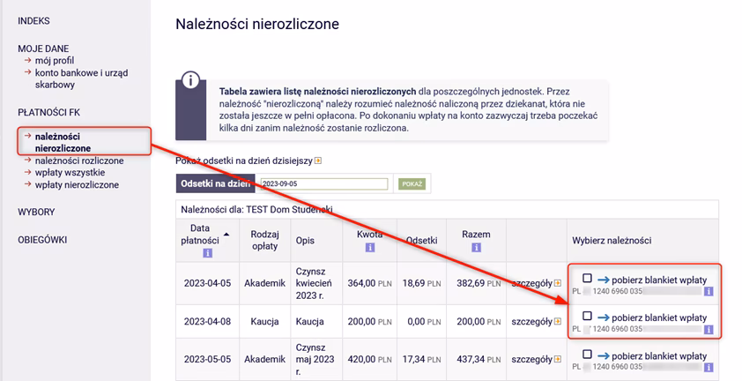Click blue arrow in Czynsz maj blankiet row
The height and width of the screenshot is (381, 742).
pos(604,356)
